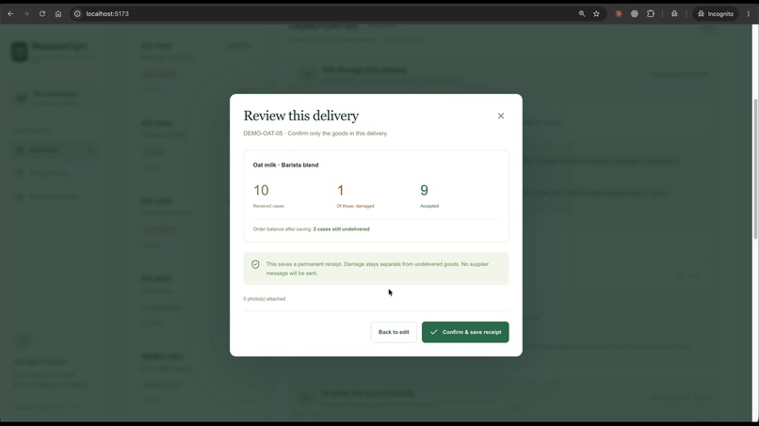Open the gray round extension icon
759x426 pixels.
(634, 13)
